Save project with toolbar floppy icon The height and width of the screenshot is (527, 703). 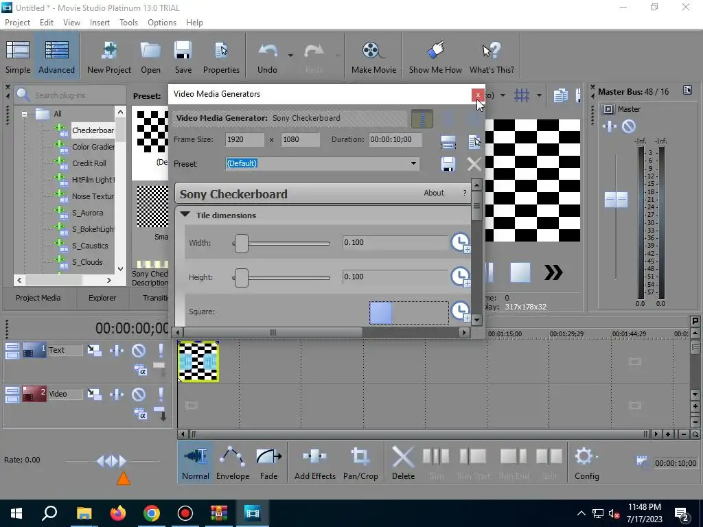[183, 56]
